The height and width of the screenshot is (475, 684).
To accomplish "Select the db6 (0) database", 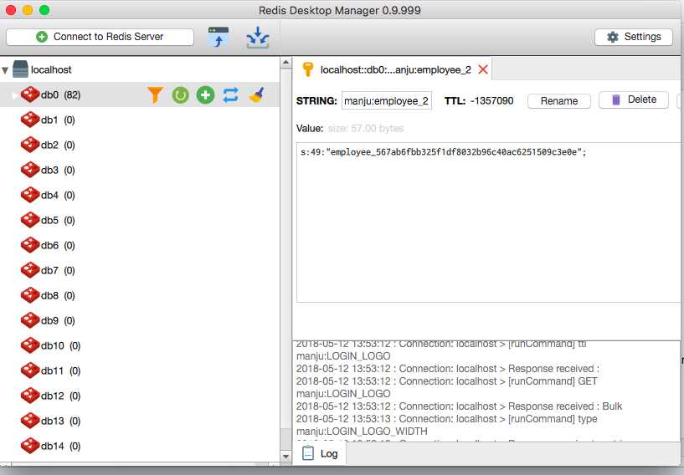I will [x=139, y=245].
